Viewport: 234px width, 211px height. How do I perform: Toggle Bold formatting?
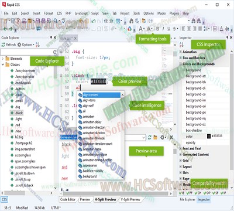(157, 29)
